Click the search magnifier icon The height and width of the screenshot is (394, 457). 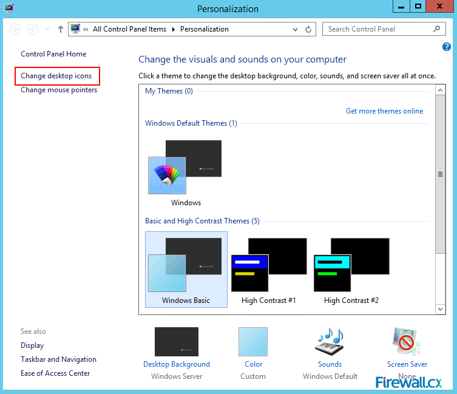[x=436, y=29]
